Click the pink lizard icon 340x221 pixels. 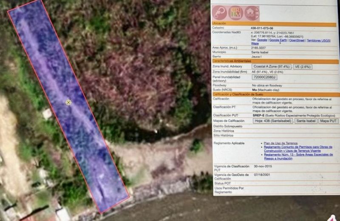click(219, 12)
